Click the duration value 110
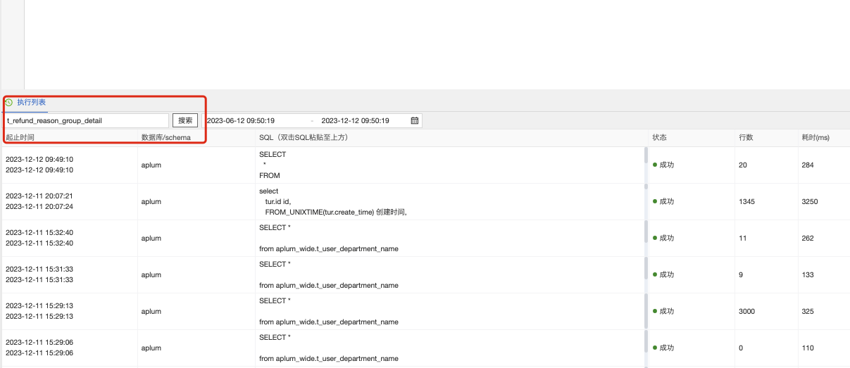The height and width of the screenshot is (368, 850). pyautogui.click(x=807, y=348)
